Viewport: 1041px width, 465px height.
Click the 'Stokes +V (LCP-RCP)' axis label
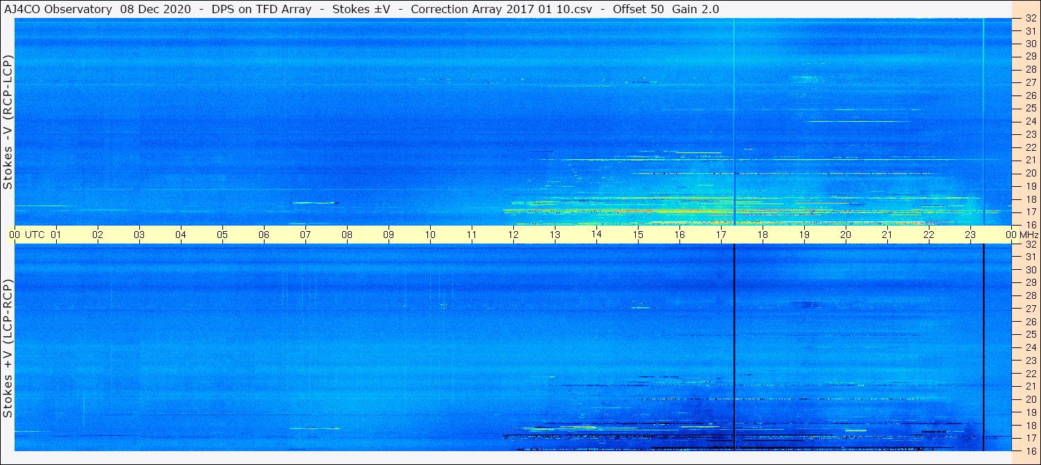8,349
